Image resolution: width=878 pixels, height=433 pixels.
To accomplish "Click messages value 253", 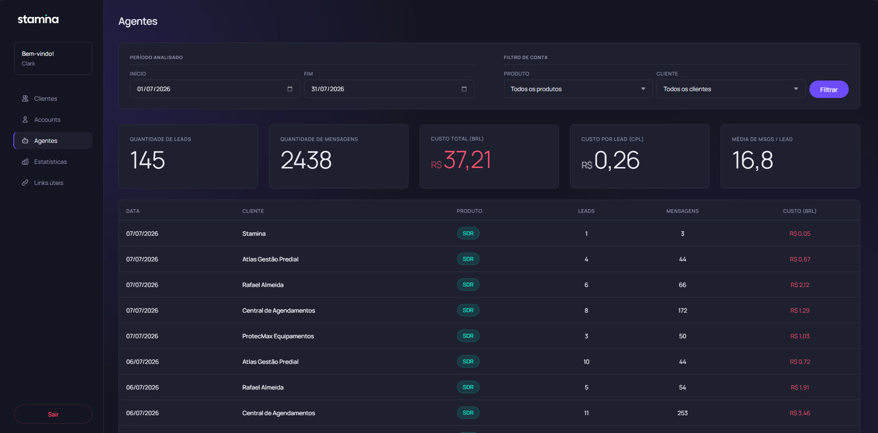I will coord(682,413).
